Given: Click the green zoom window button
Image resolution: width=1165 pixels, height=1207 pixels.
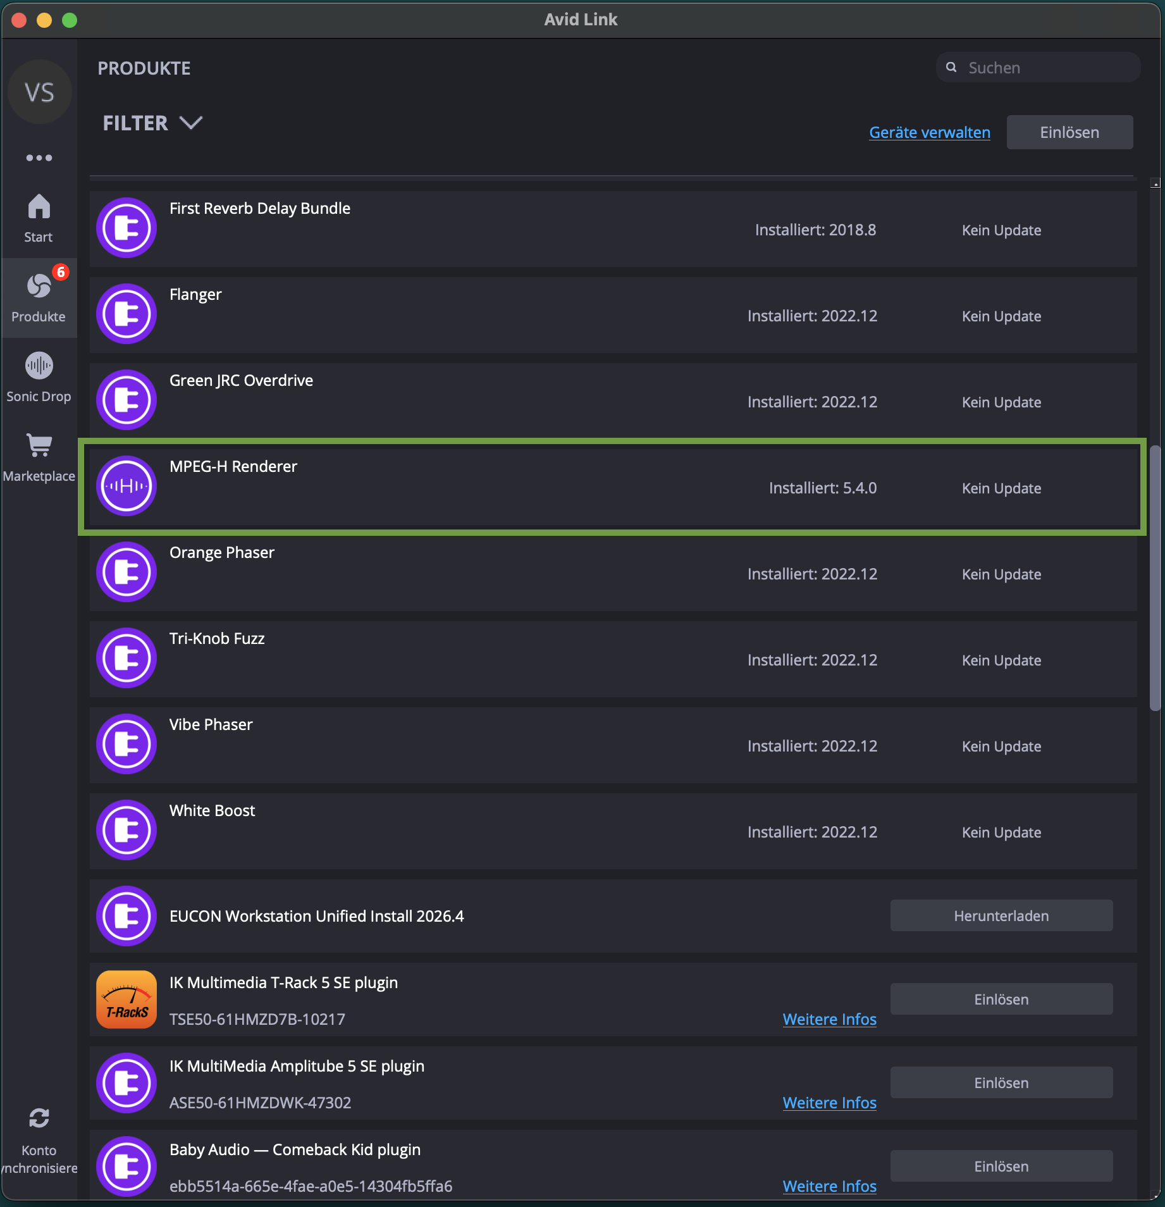Looking at the screenshot, I should [70, 20].
